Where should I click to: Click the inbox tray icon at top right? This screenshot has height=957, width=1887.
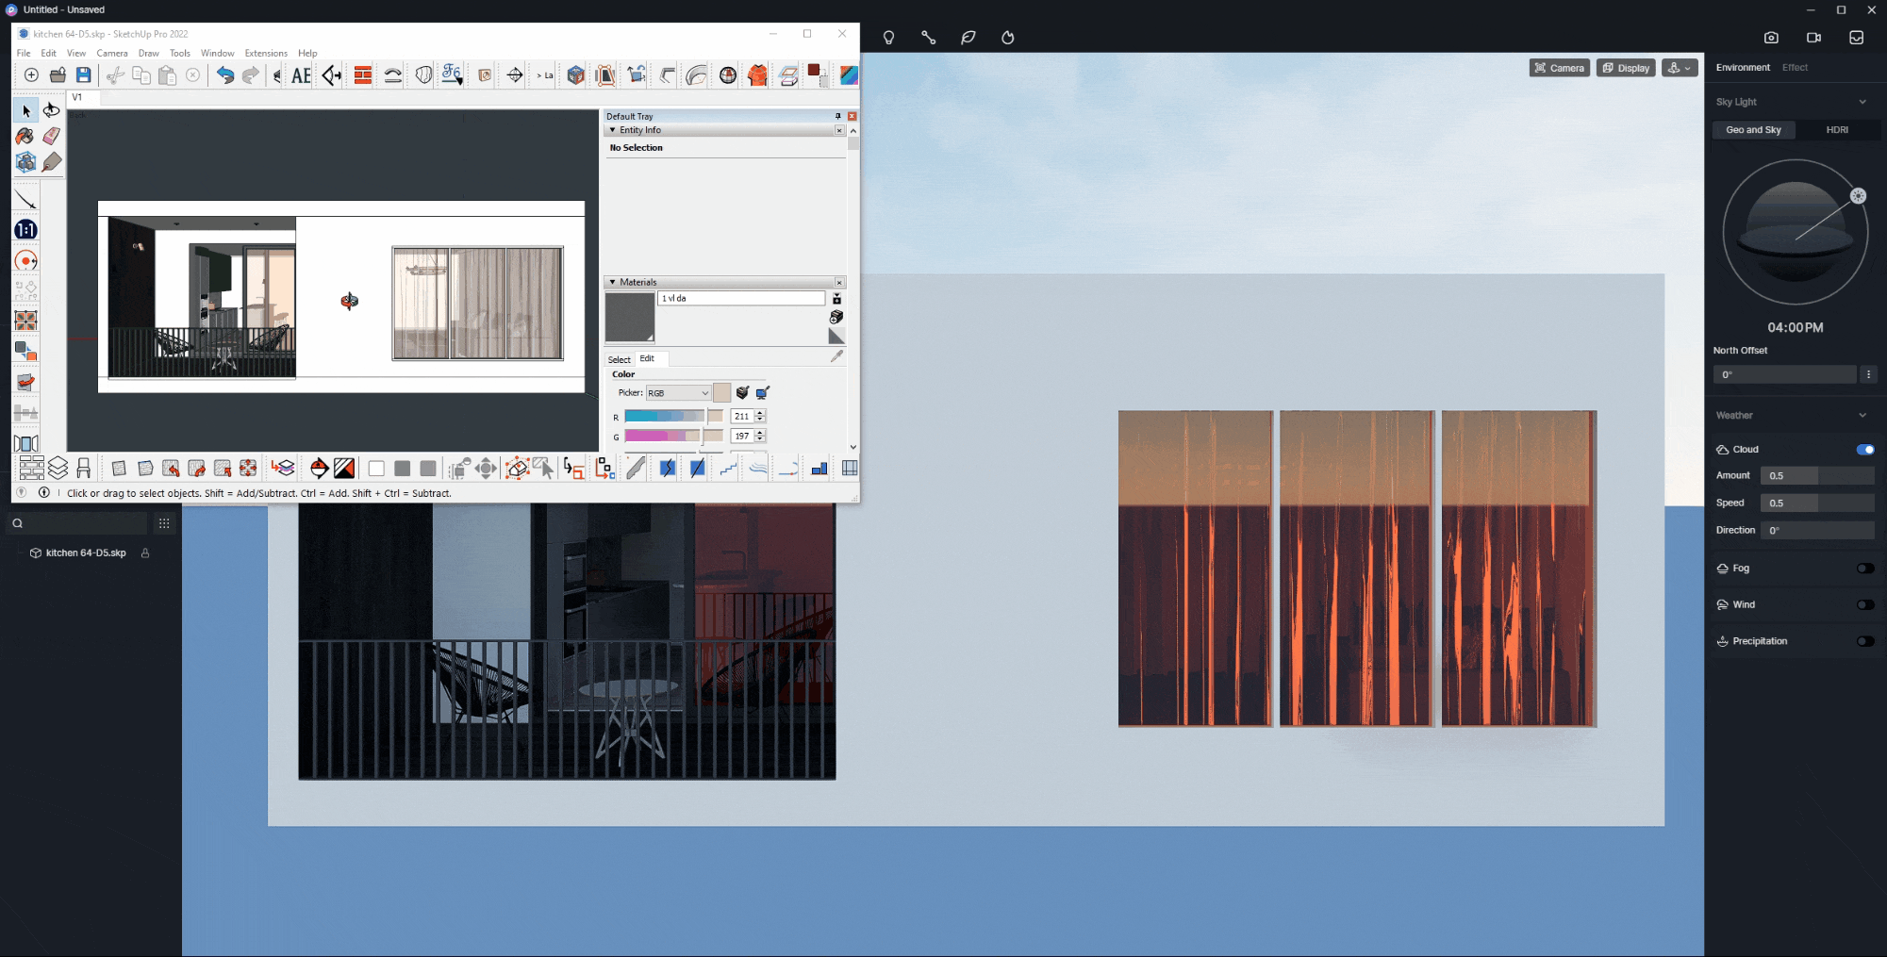click(x=1856, y=38)
